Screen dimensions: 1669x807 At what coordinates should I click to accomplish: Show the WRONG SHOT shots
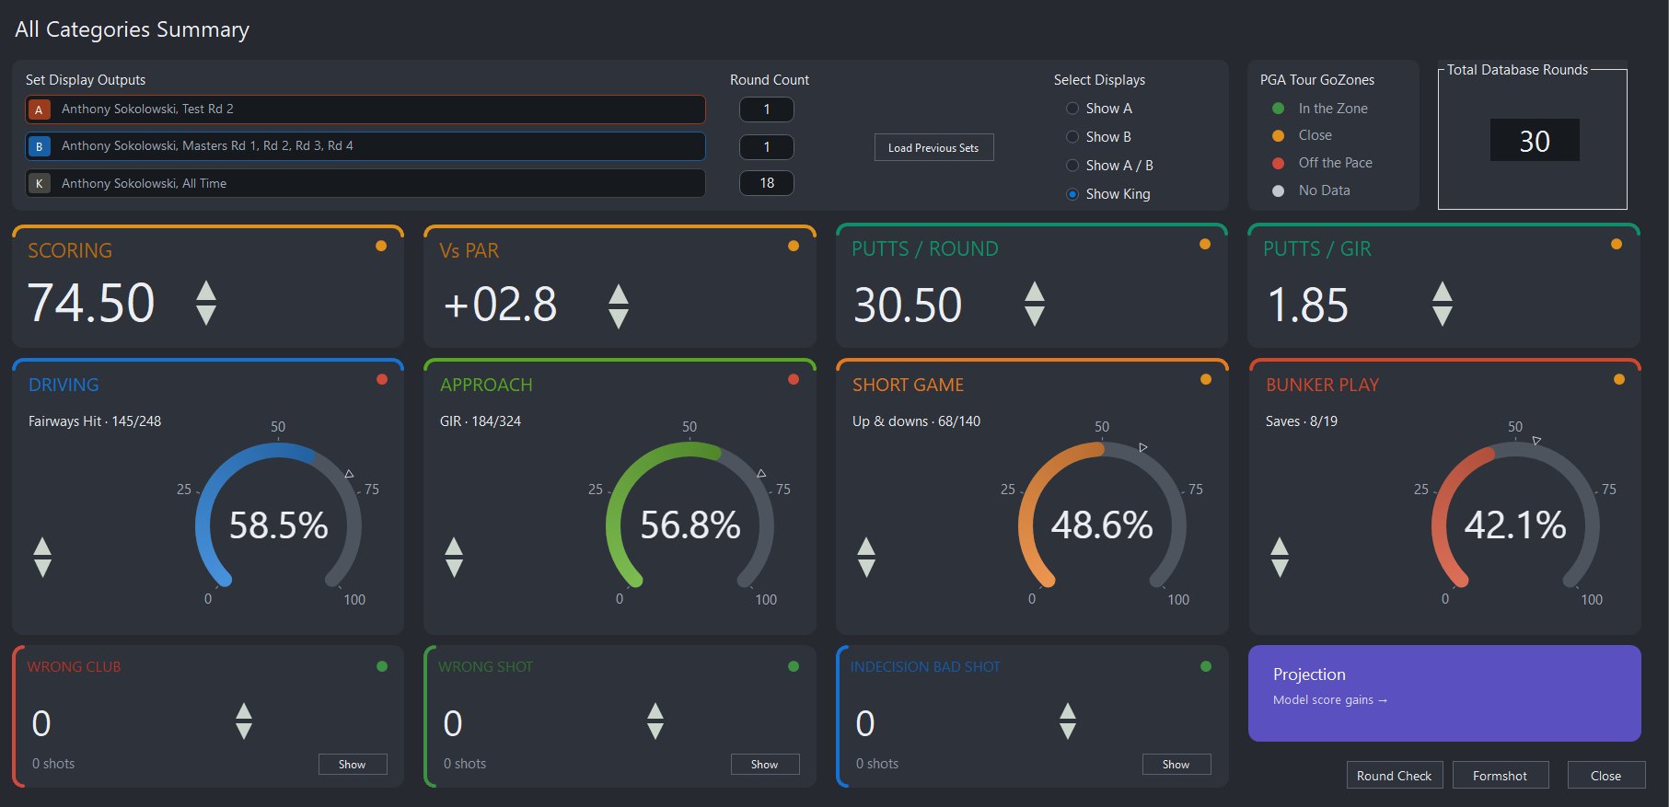[765, 765]
